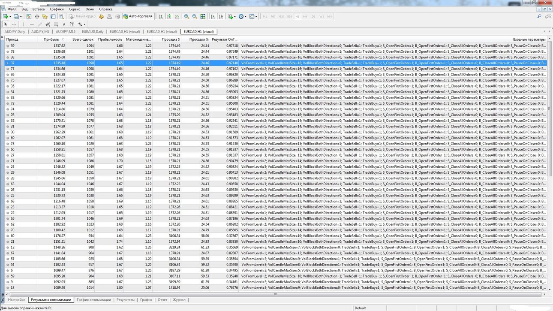Click the Новый ордер button
This screenshot has width=553, height=311.
pos(82,16)
